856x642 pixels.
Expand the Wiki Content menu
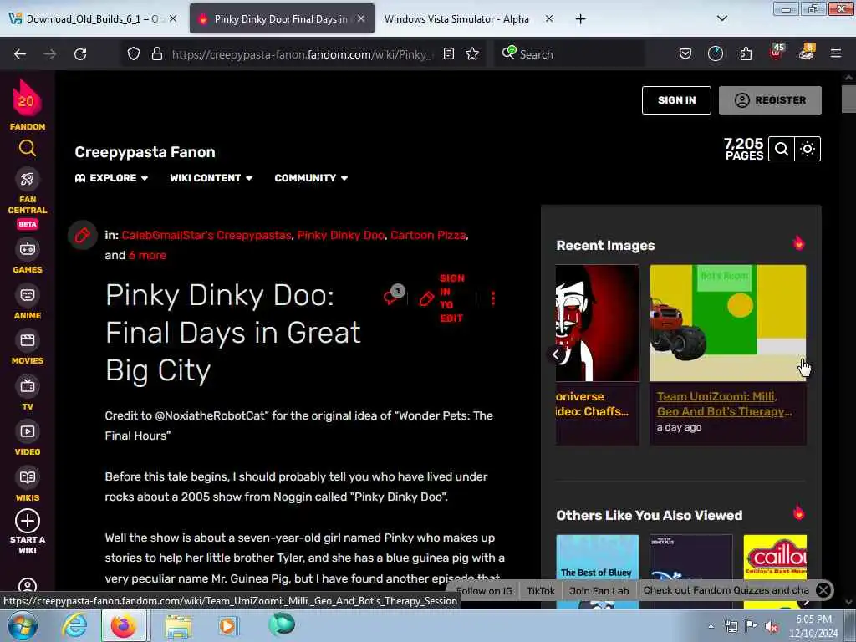click(x=211, y=178)
